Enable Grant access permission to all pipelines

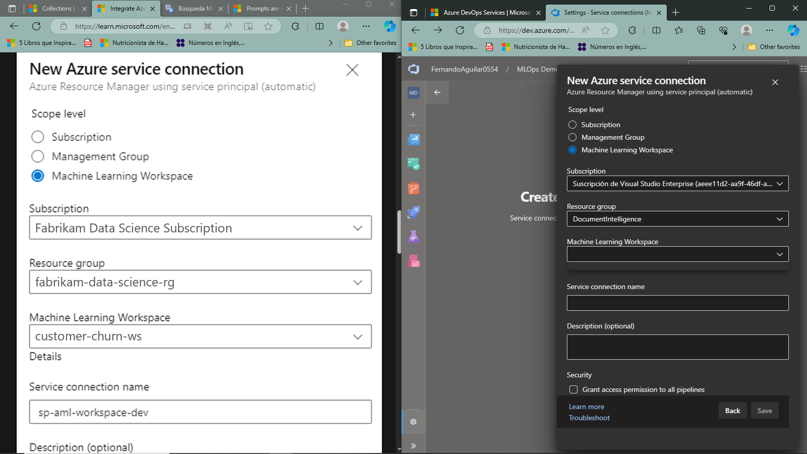click(573, 389)
